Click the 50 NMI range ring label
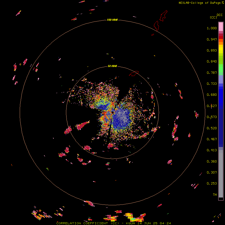 (112, 66)
